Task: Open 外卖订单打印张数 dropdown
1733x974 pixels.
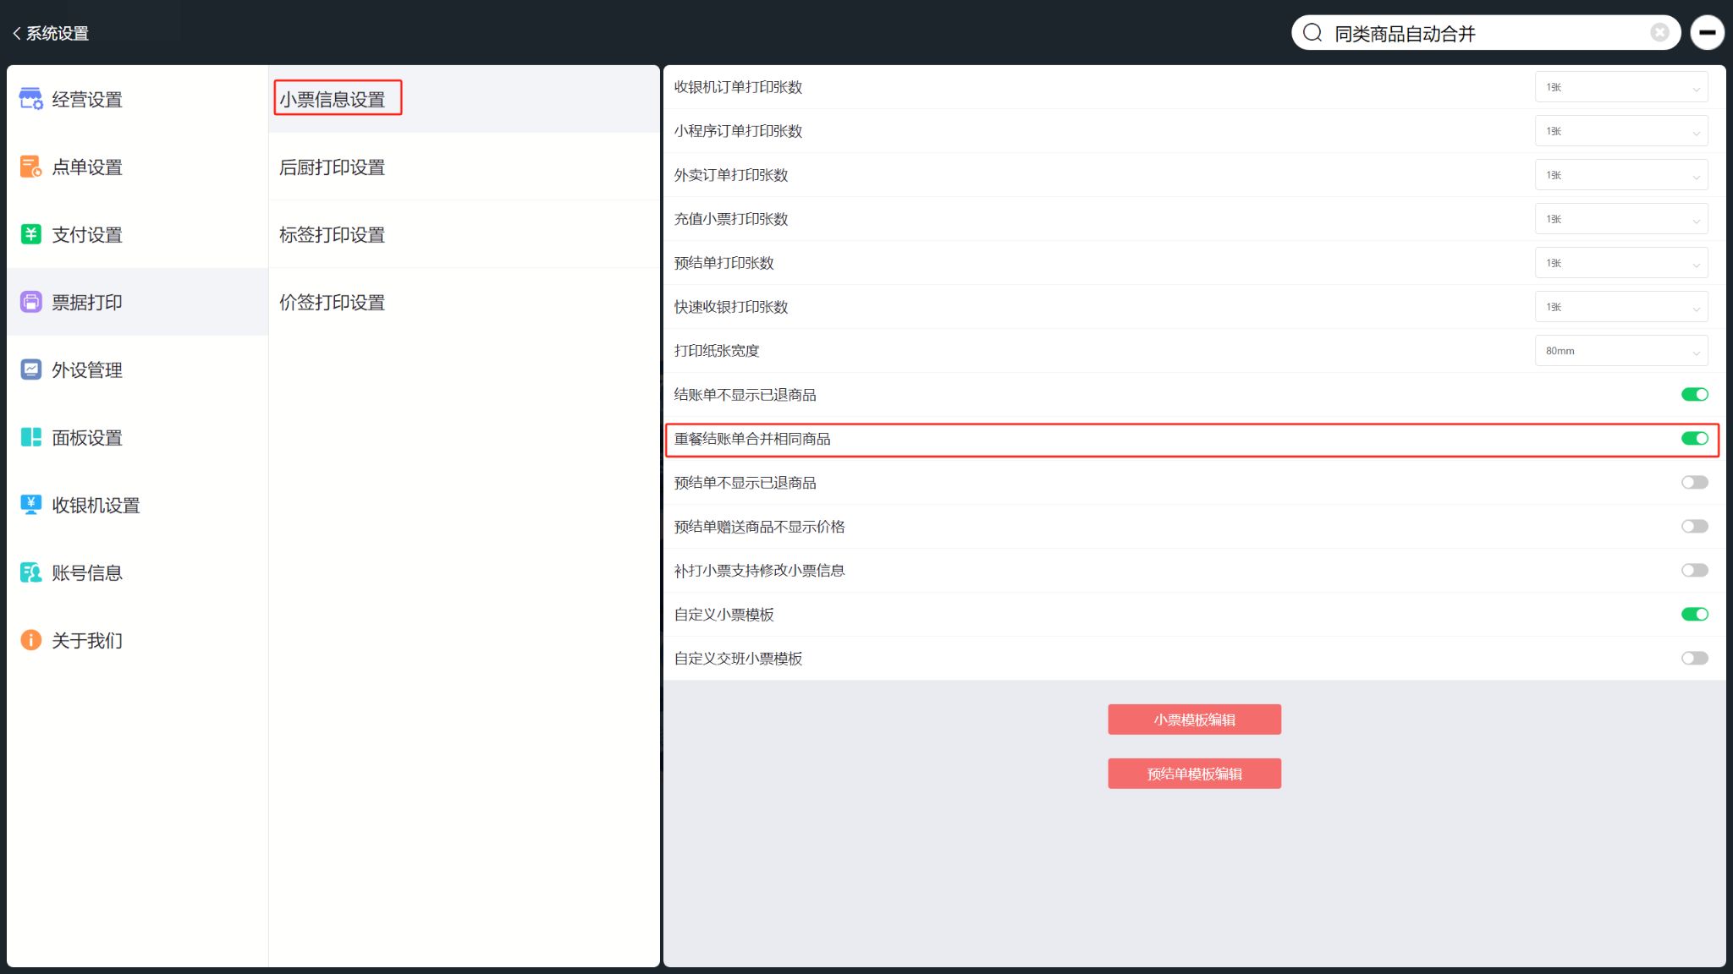Action: click(x=1621, y=175)
